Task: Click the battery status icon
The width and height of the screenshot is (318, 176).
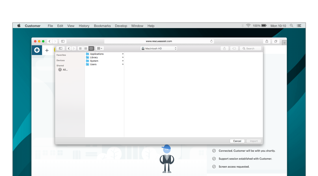Action: tap(264, 26)
